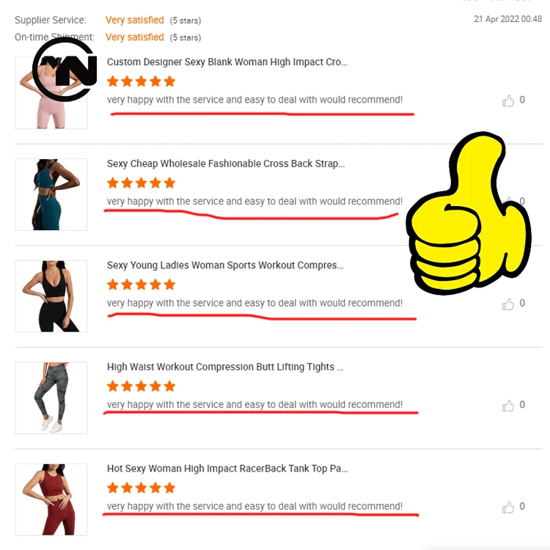Open the red racerback set thumbnail
The image size is (550, 550).
click(51, 499)
